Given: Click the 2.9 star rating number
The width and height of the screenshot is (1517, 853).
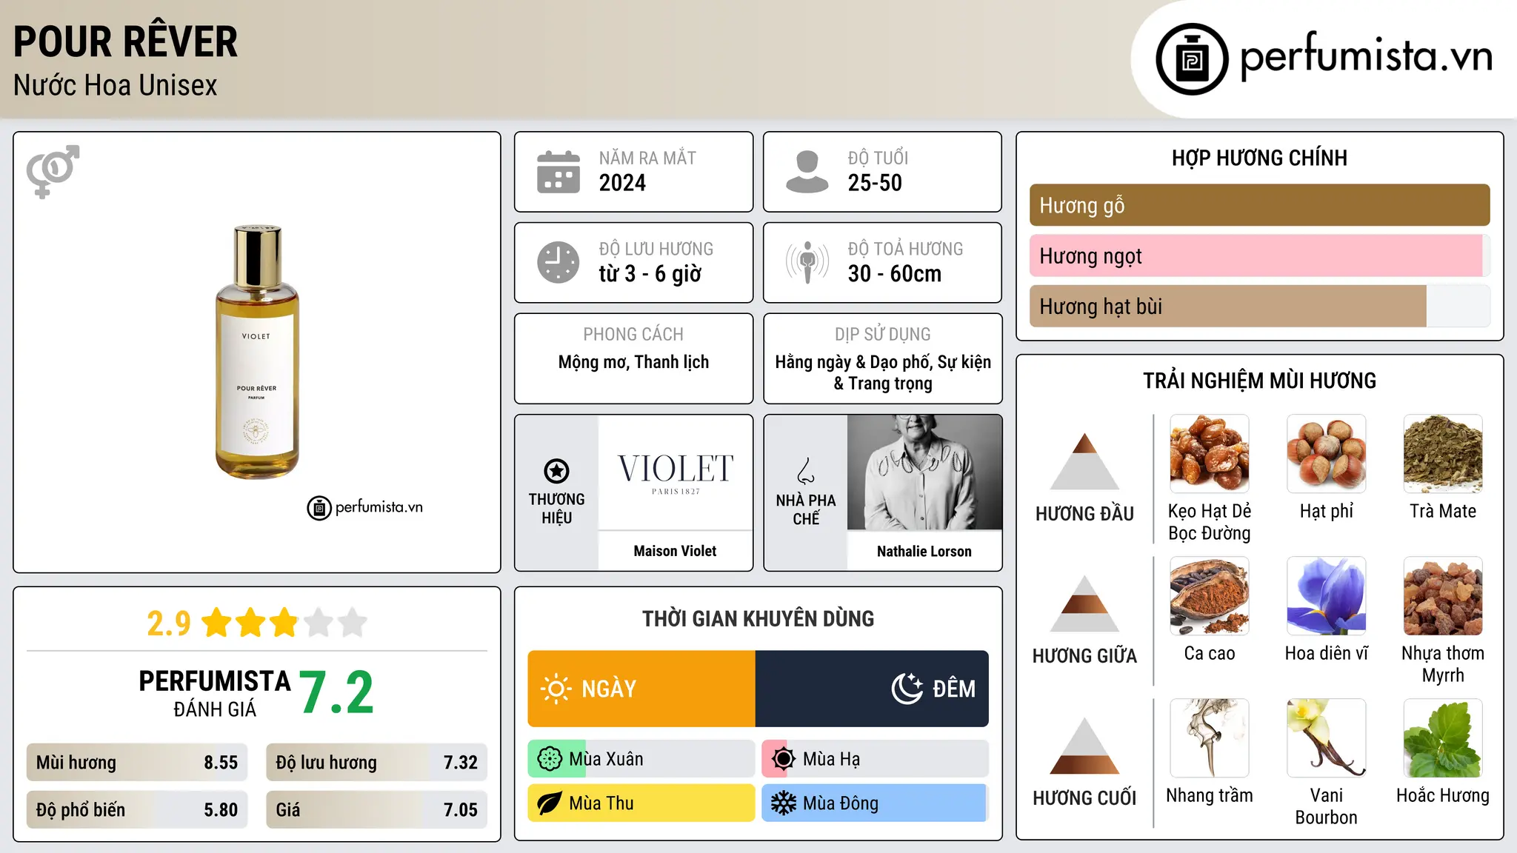Looking at the screenshot, I should tap(168, 623).
